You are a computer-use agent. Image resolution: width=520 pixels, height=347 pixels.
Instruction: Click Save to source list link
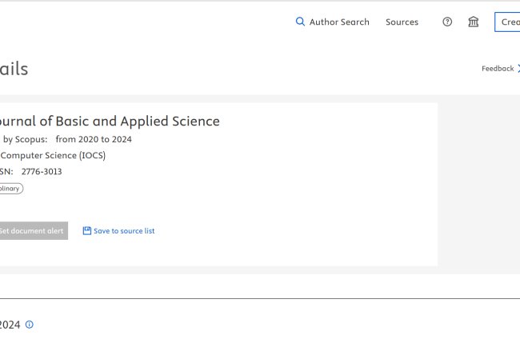(x=124, y=231)
